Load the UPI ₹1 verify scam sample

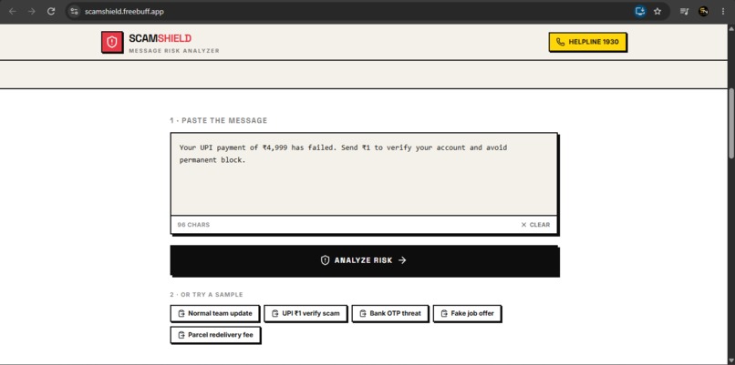[x=305, y=313]
